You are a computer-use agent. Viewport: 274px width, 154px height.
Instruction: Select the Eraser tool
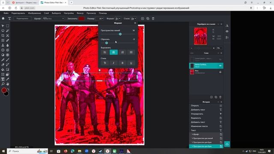pos(3,65)
